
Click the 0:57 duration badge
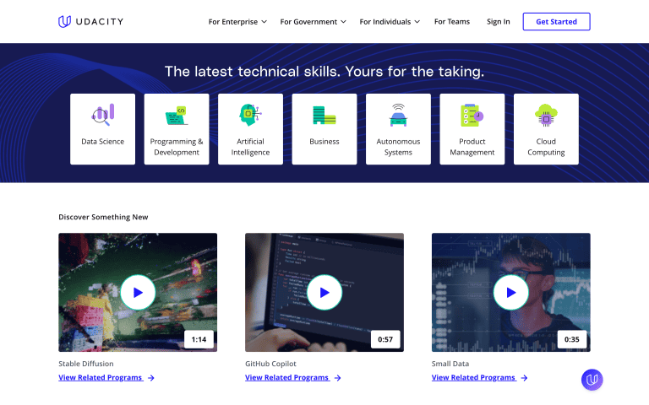(385, 339)
